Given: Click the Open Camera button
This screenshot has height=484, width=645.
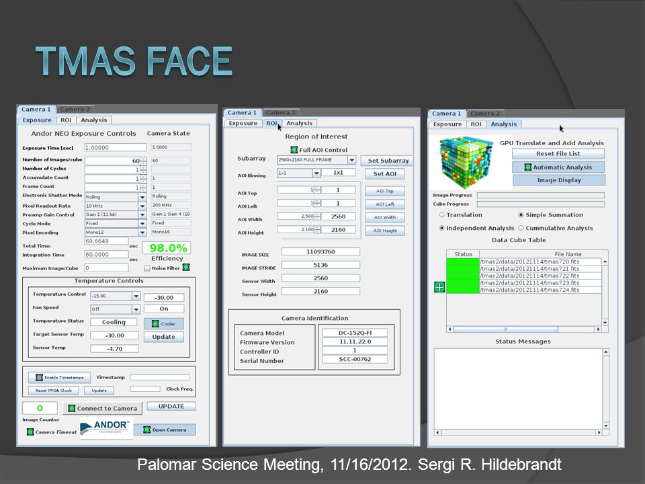Looking at the screenshot, I should click(x=165, y=430).
